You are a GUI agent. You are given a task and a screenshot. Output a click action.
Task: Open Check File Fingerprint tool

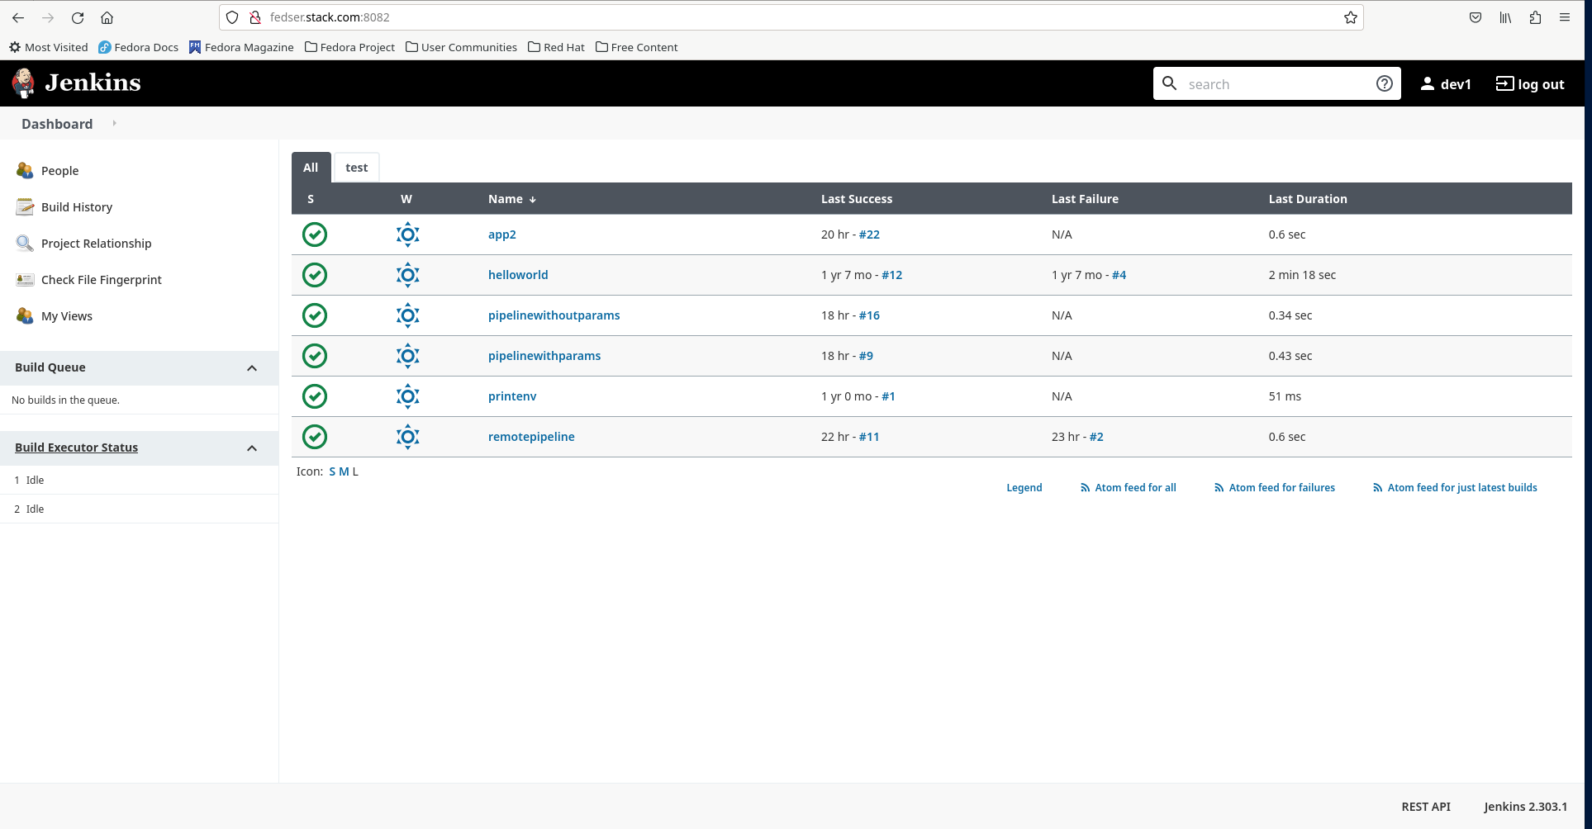24,279
